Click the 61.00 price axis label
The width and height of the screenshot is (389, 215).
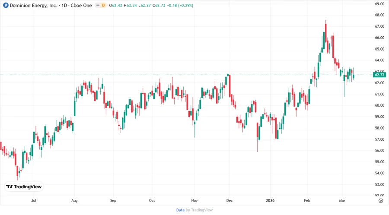(379, 94)
